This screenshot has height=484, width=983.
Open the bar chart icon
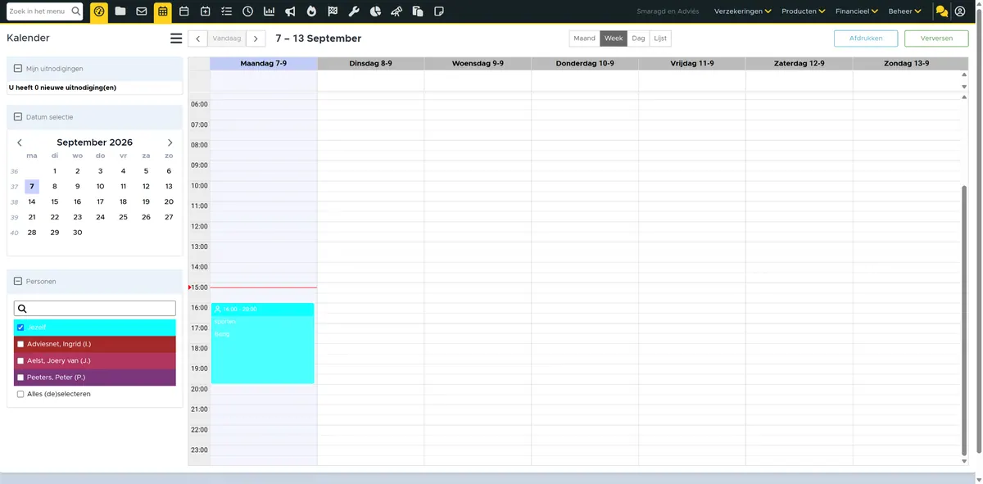(x=270, y=11)
